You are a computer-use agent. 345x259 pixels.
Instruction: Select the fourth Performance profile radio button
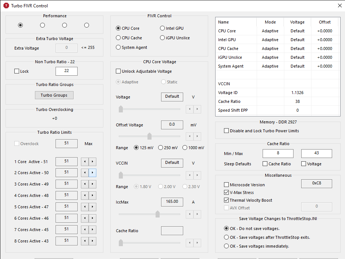pyautogui.click(x=87, y=25)
